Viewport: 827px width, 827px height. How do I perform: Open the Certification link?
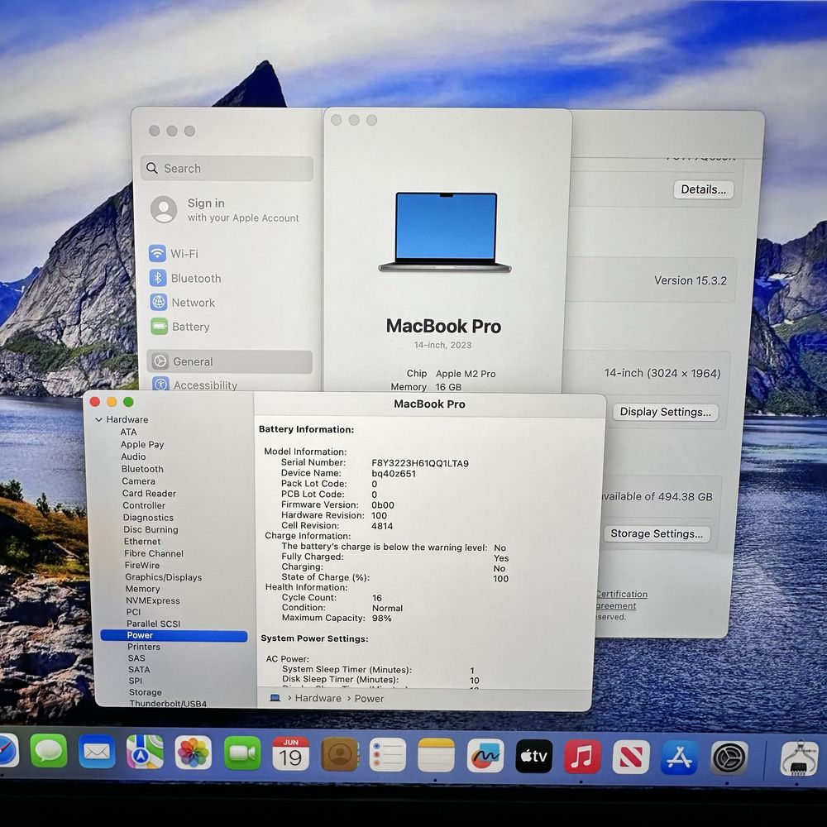[622, 595]
